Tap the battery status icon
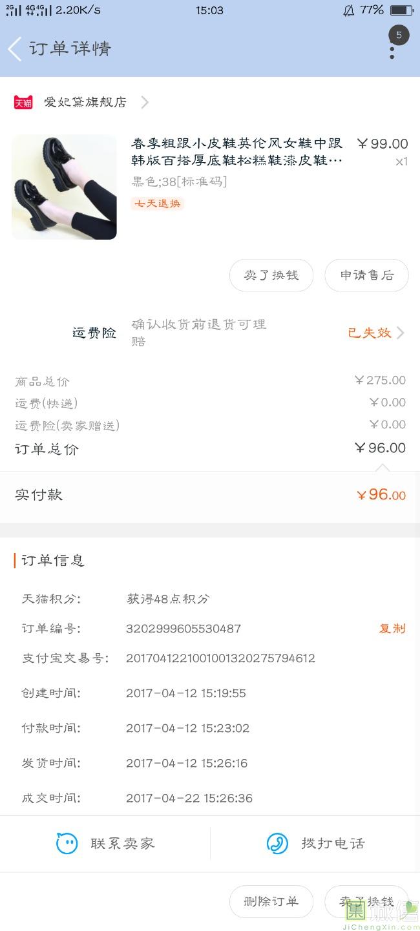Screen dimensions: 420x931 click(x=401, y=10)
